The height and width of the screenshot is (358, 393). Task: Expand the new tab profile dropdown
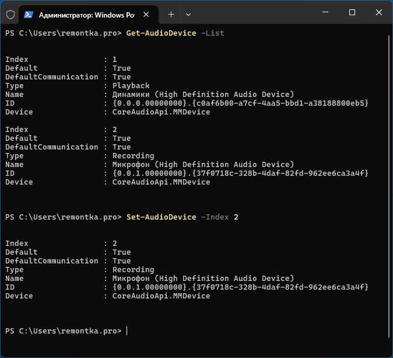[x=188, y=15]
